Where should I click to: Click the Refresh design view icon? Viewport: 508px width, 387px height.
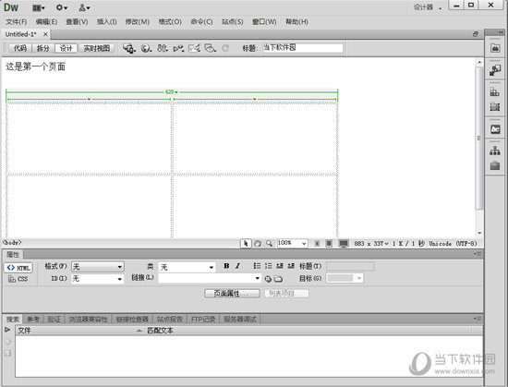225,48
